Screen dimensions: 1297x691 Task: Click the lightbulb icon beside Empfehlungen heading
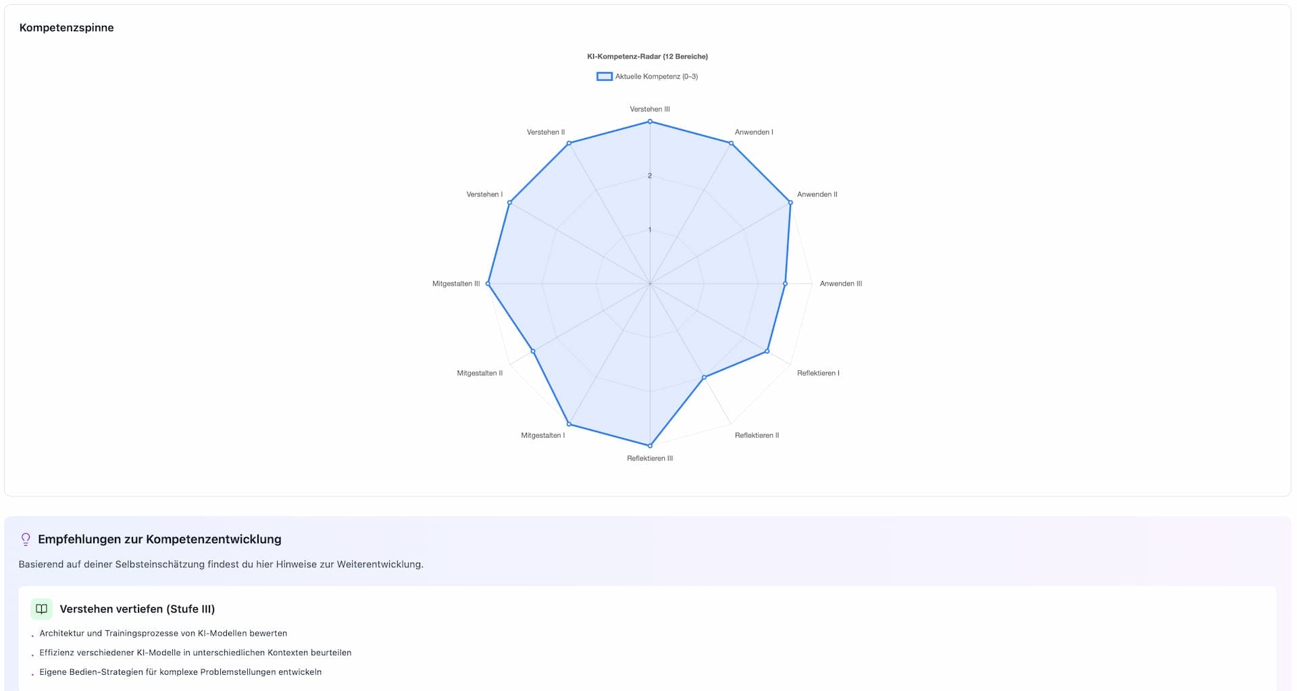pos(26,539)
